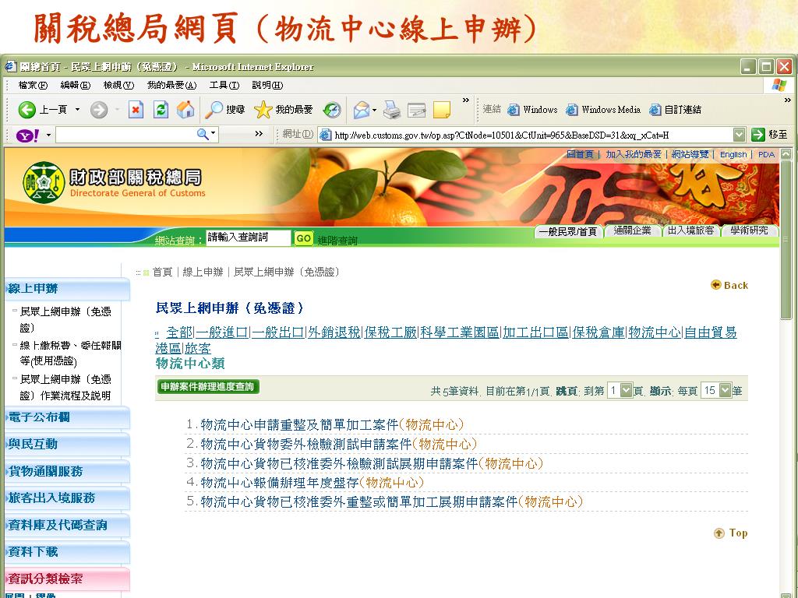Click the 網站導覽 header link

[690, 154]
